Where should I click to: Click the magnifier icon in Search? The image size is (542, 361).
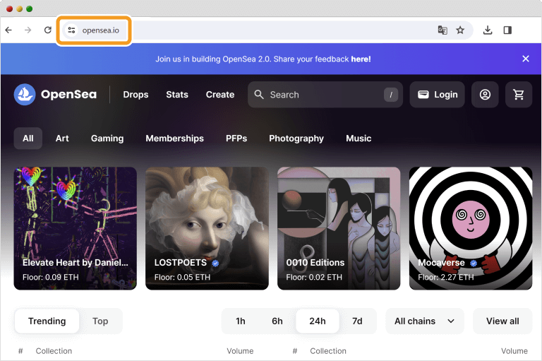(x=259, y=95)
